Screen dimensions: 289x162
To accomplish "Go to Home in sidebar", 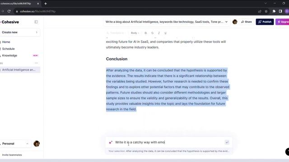I will click(6, 42).
